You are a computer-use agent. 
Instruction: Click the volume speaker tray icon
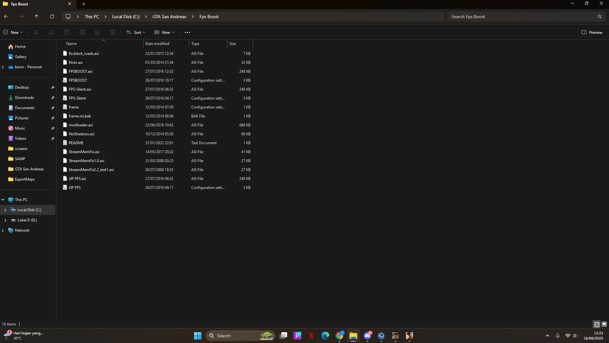[575, 336]
